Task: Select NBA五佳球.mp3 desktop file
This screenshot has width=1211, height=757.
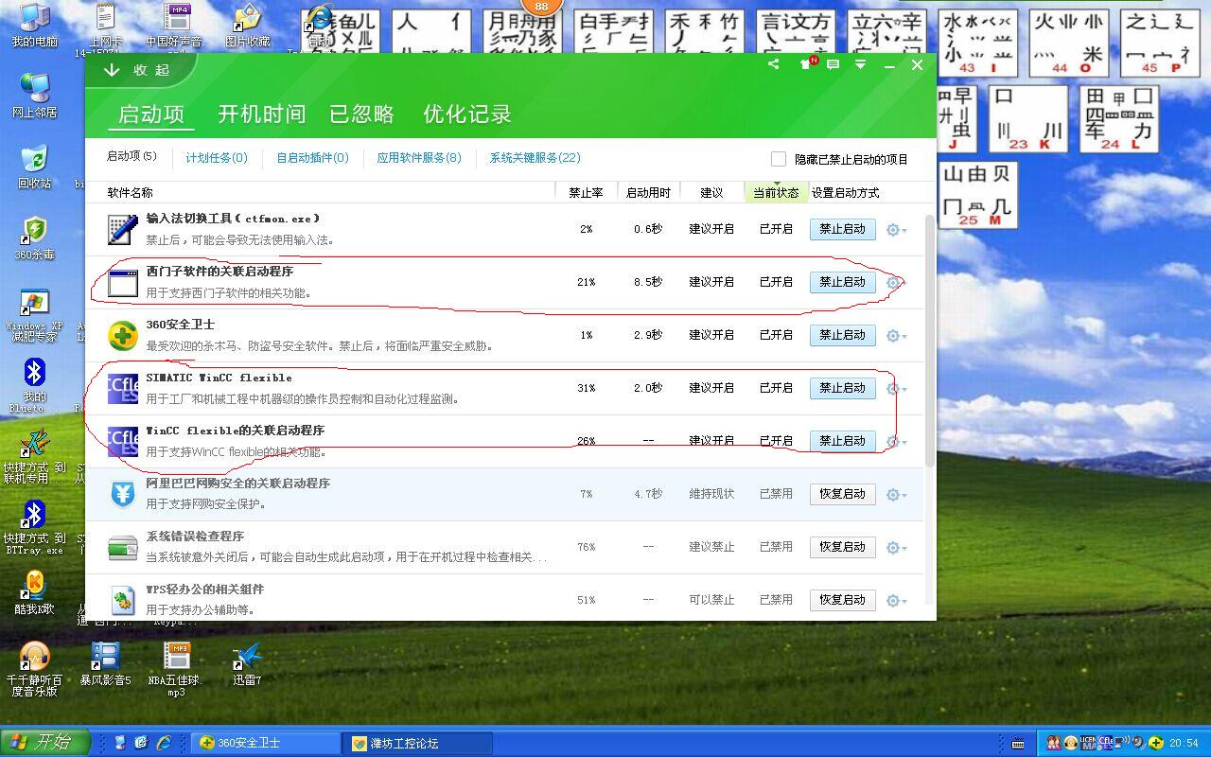Action: (176, 669)
